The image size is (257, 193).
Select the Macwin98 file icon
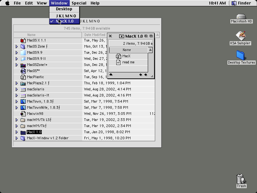[x=23, y=114]
